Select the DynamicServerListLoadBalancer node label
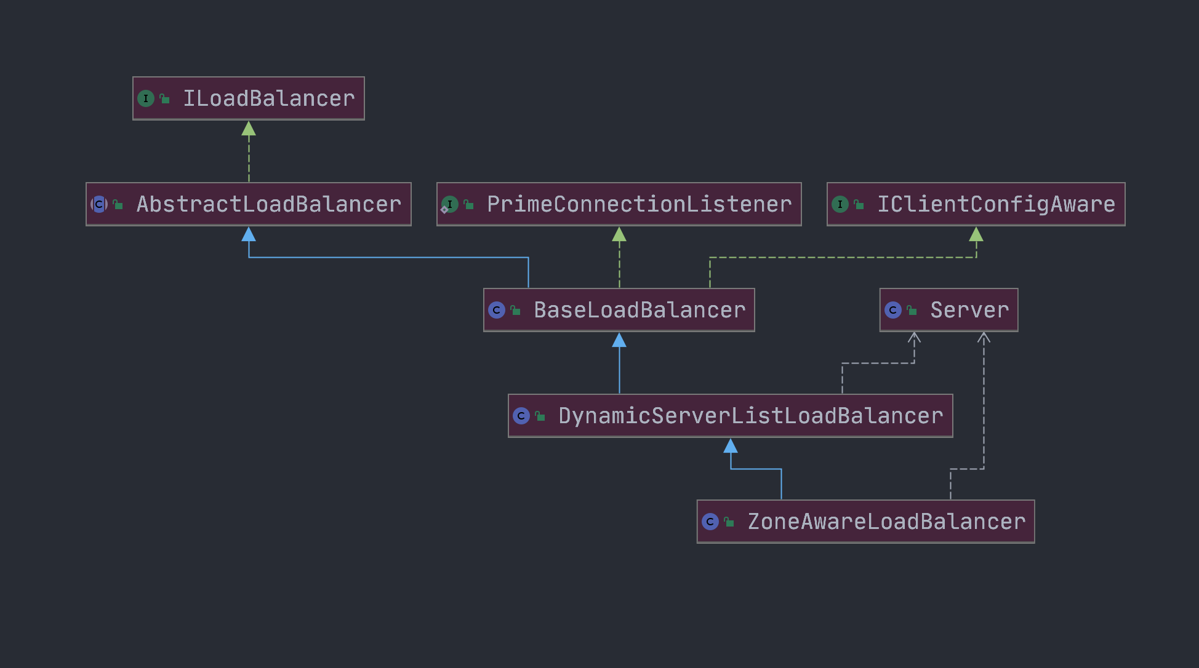The height and width of the screenshot is (668, 1199). [751, 416]
